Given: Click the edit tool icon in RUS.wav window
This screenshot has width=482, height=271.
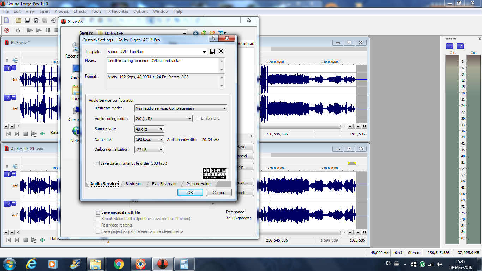Looking at the screenshot, I should coord(15,60).
